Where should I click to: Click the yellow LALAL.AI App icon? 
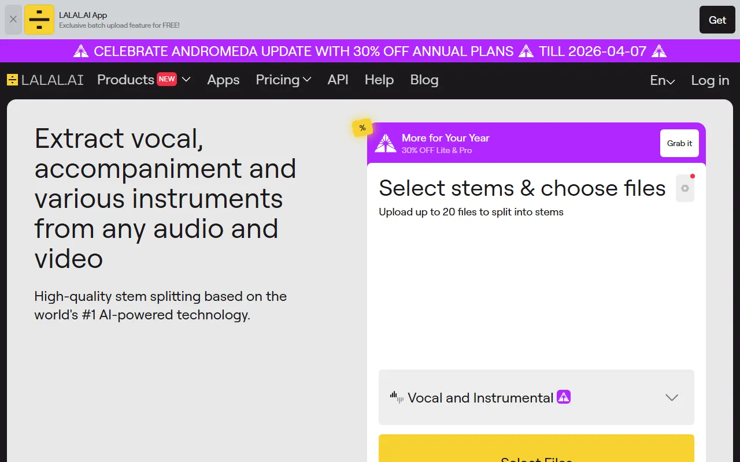[39, 20]
